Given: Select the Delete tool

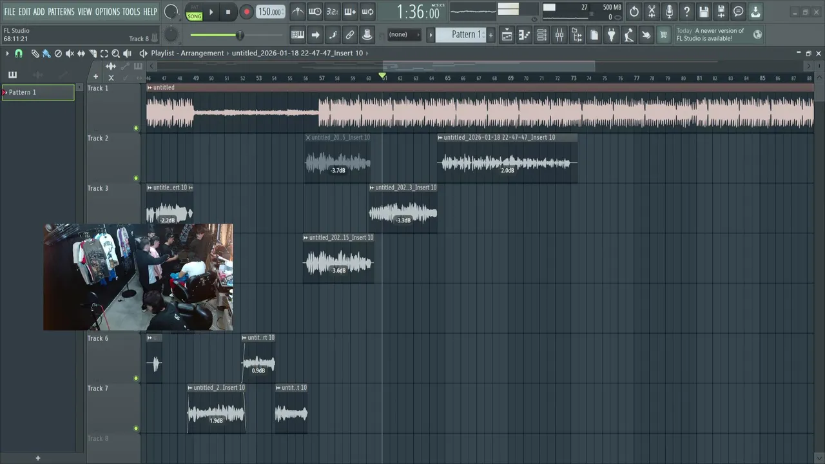Looking at the screenshot, I should pyautogui.click(x=58, y=53).
